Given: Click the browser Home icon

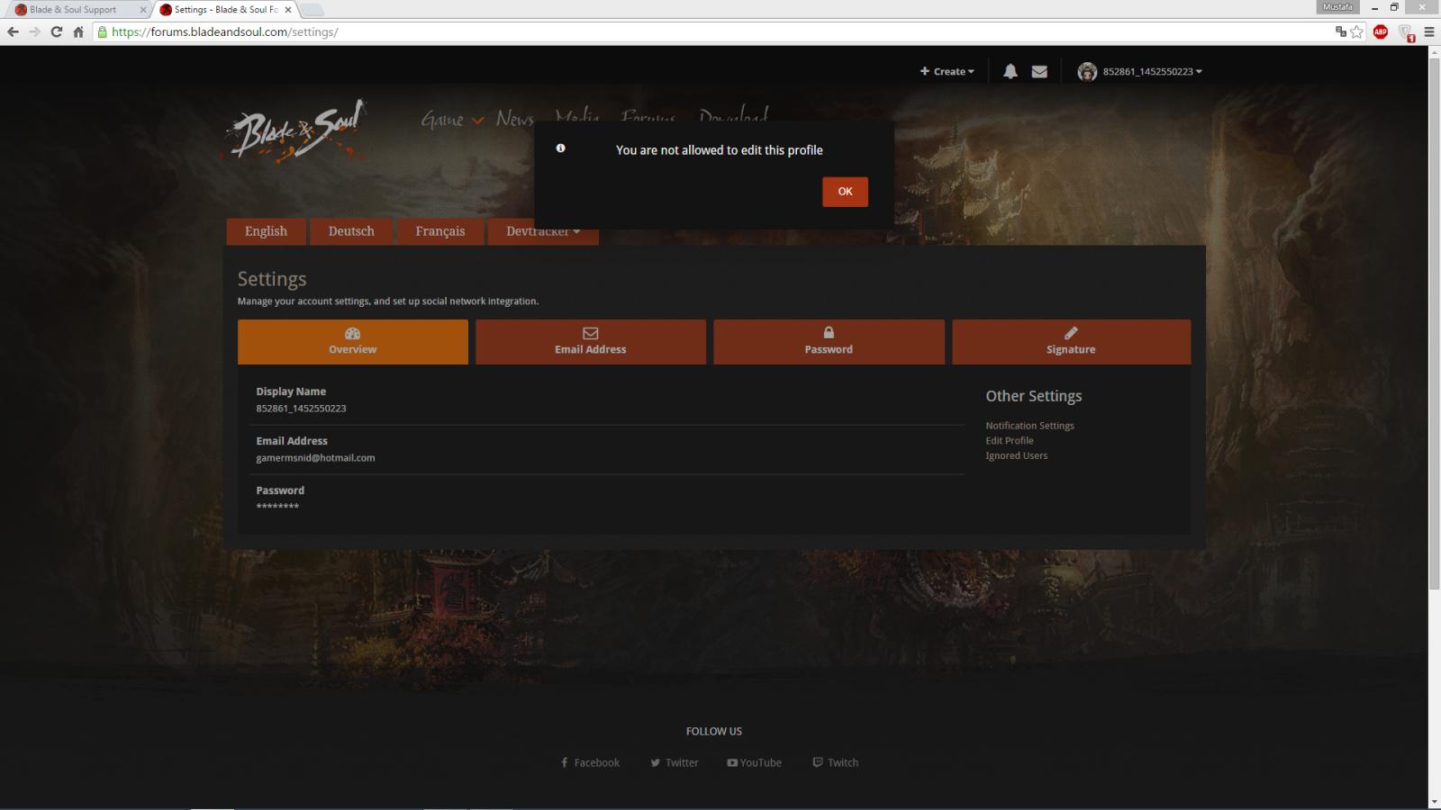Looking at the screenshot, I should click(78, 31).
